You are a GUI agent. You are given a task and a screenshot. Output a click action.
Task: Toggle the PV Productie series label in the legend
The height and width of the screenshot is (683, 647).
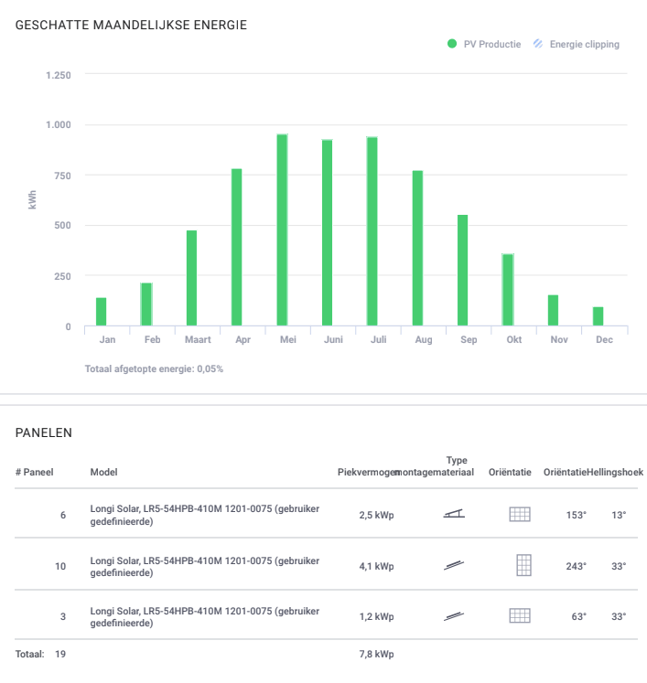(492, 44)
